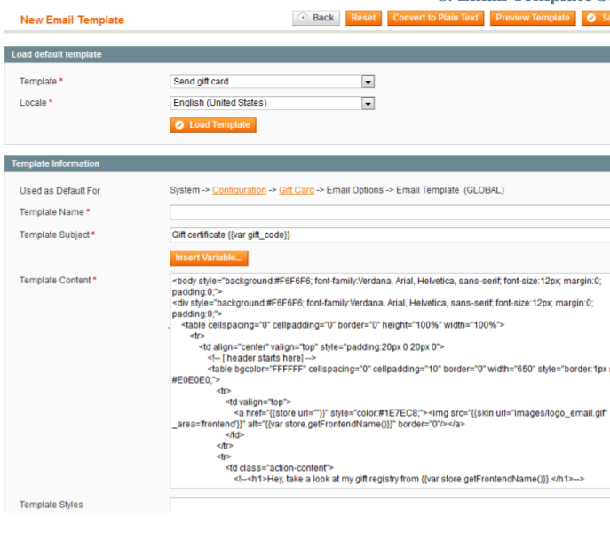The width and height of the screenshot is (610, 533).
Task: Click the Used as Default For label
Action: pyautogui.click(x=59, y=191)
